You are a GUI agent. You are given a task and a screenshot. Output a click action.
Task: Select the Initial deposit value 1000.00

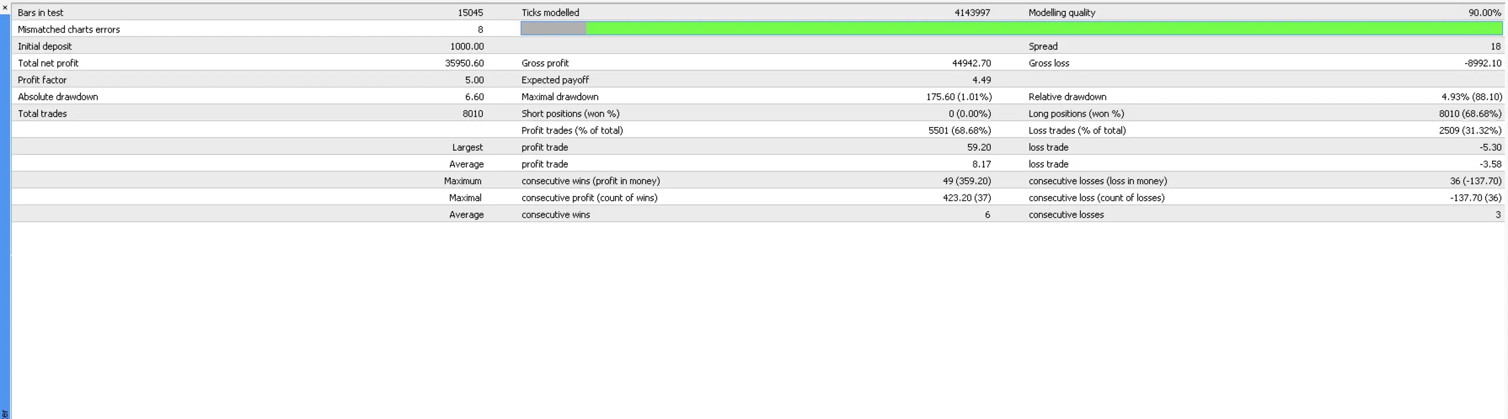pos(467,46)
